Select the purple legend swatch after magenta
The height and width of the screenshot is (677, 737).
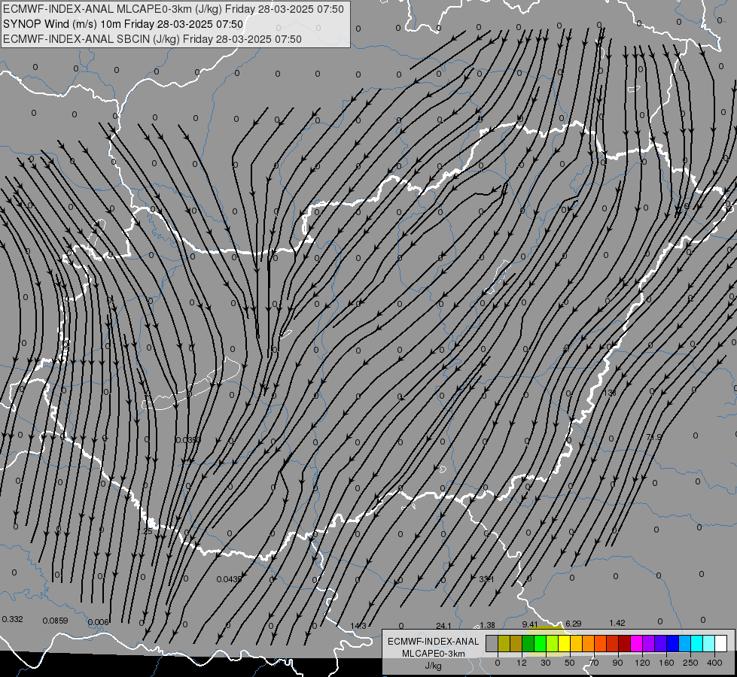pos(649,643)
